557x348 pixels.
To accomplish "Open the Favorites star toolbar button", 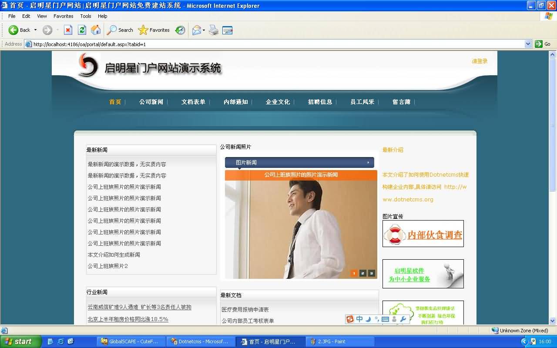I will click(x=154, y=30).
